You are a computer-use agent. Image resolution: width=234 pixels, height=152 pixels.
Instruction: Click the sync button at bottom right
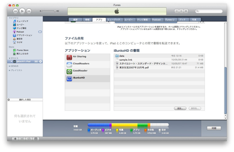coord(214,128)
